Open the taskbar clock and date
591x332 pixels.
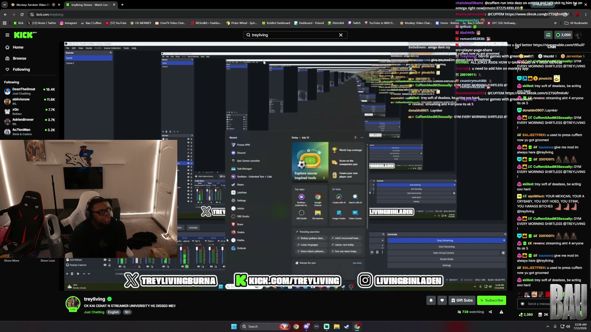click(580, 326)
